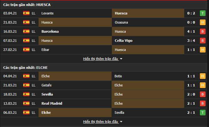The width and height of the screenshot is (209, 127).
Task: Select the Barcelona team name
Action: 50,31
